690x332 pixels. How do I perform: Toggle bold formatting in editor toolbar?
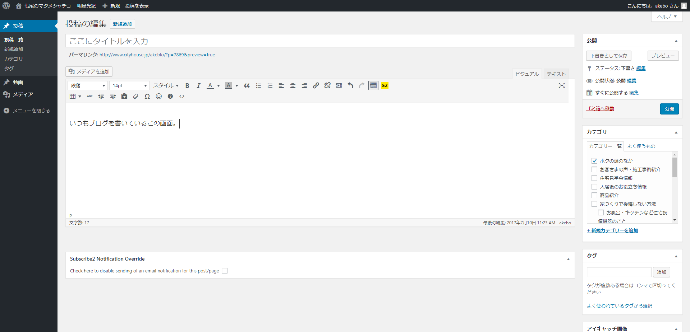point(187,85)
